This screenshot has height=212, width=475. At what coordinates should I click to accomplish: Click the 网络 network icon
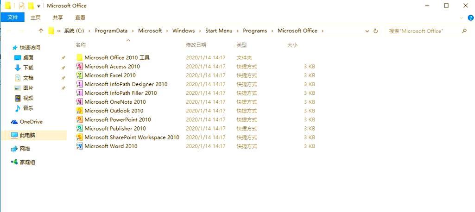14,149
